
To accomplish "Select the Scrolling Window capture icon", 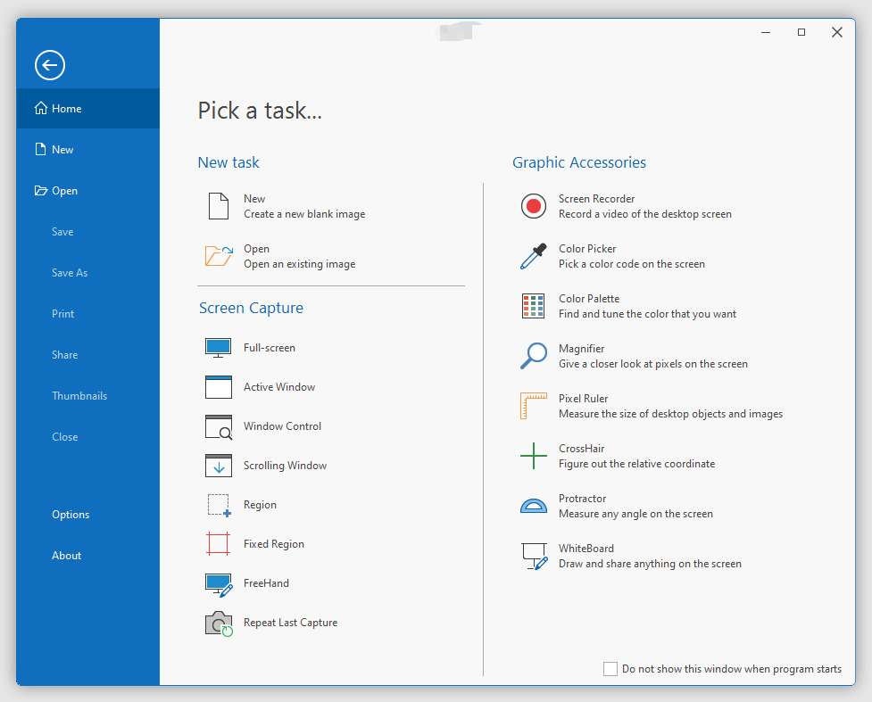I will click(218, 466).
